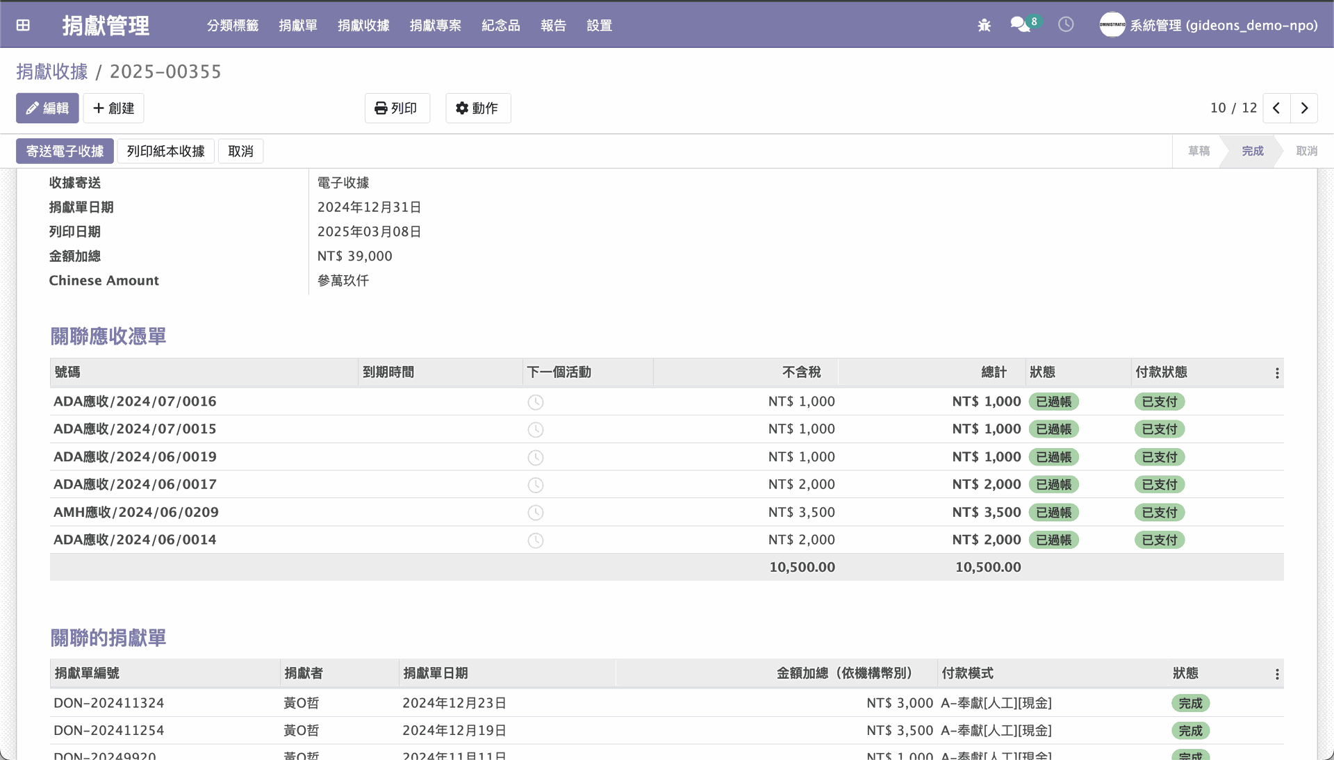Screen dimensions: 1334x760
Task: Select the 草稿 status stage
Action: click(1199, 151)
